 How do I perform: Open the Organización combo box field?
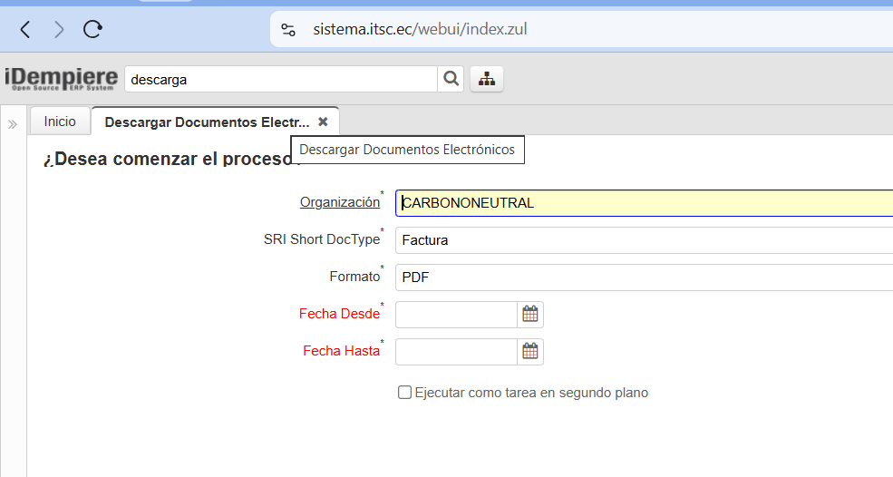point(644,203)
